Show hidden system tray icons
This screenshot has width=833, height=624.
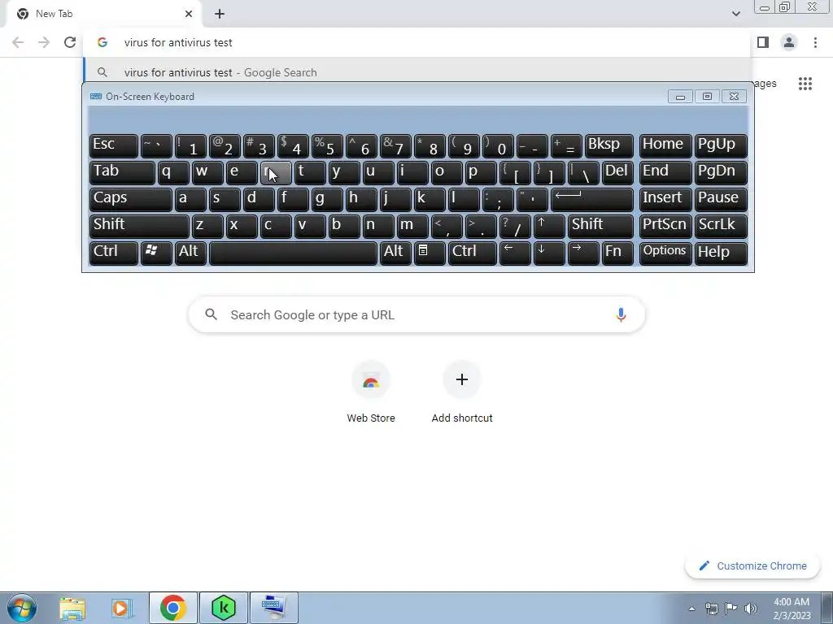(x=691, y=609)
